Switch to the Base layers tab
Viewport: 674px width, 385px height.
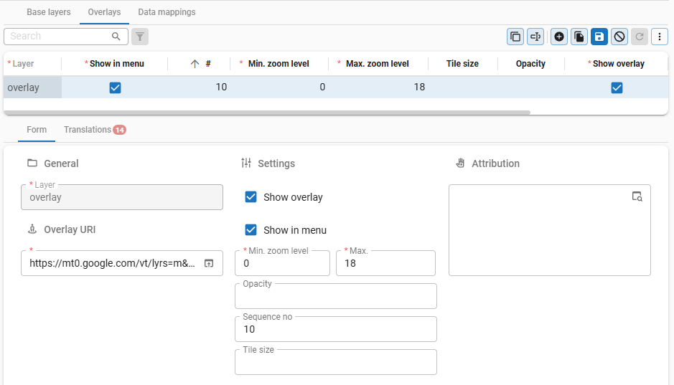pyautogui.click(x=49, y=12)
